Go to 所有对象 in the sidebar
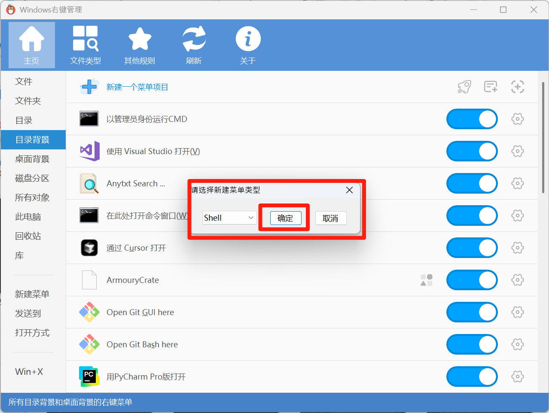The width and height of the screenshot is (549, 413). [x=32, y=197]
